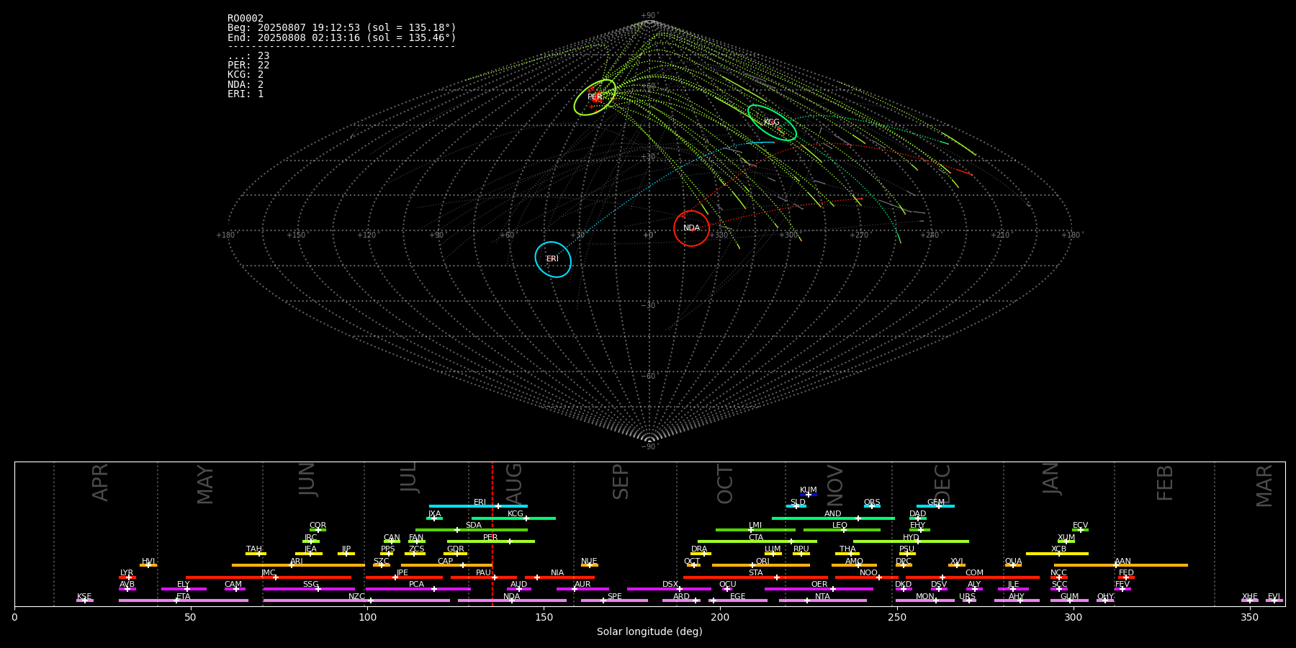This screenshot has height=648, width=1296.
Task: Click the cyan ERI activity bar on timeline
Action: coord(478,506)
